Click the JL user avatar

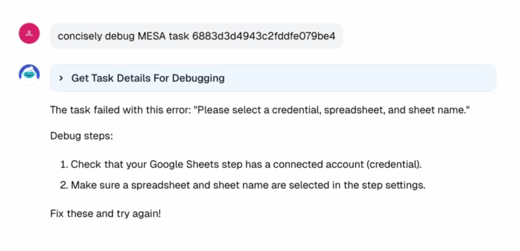29,33
